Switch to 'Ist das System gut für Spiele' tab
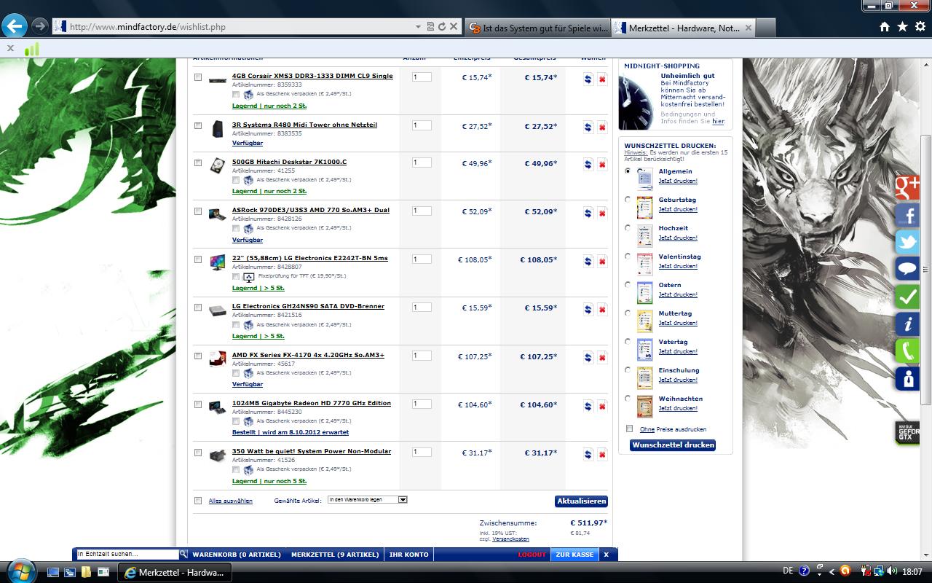The image size is (932, 583). [537, 28]
